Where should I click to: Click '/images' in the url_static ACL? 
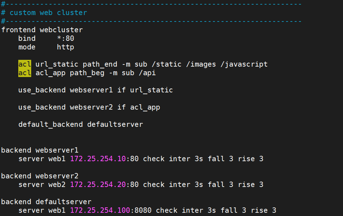pyautogui.click(x=201, y=64)
